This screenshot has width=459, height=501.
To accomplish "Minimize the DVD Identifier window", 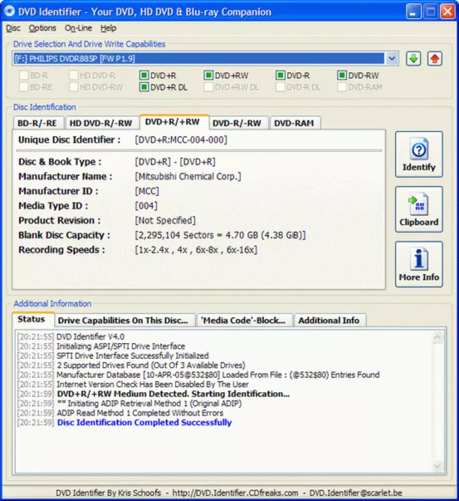I will (413, 11).
